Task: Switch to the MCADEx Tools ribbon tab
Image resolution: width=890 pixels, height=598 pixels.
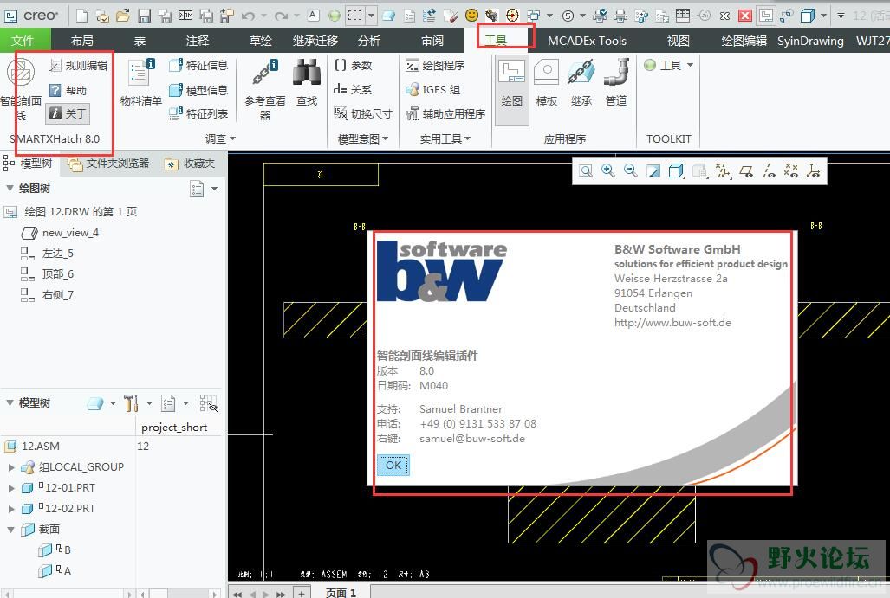Action: click(587, 41)
